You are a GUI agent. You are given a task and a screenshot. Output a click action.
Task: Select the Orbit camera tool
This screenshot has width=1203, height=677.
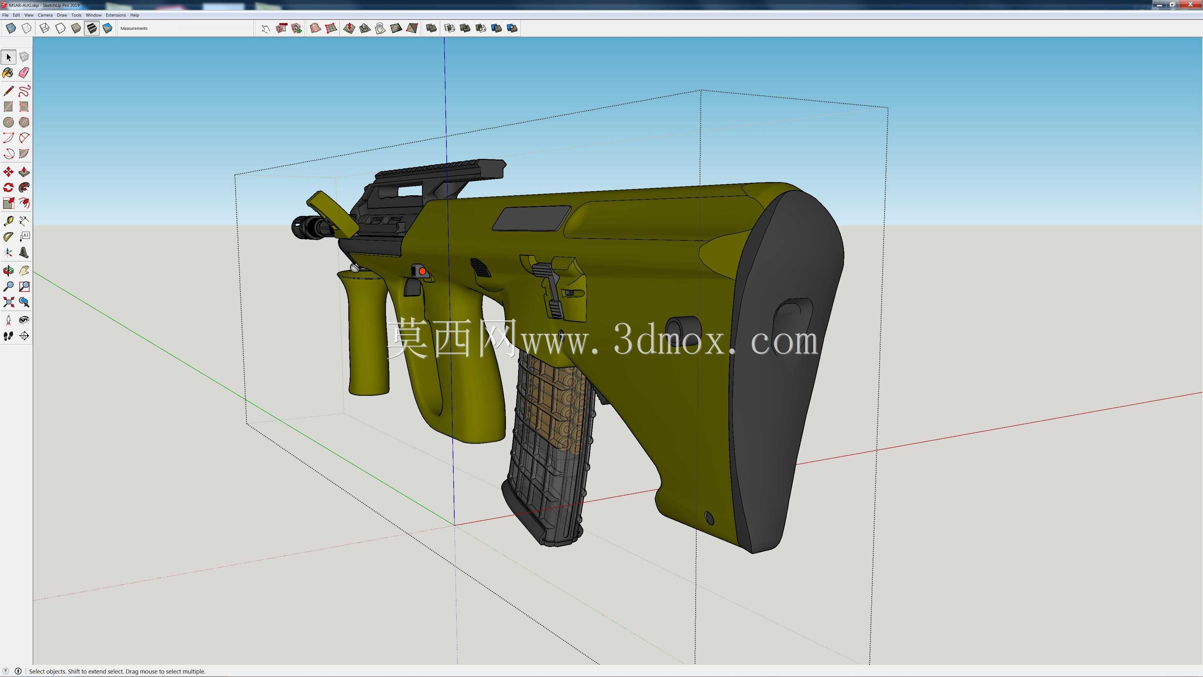click(x=8, y=270)
